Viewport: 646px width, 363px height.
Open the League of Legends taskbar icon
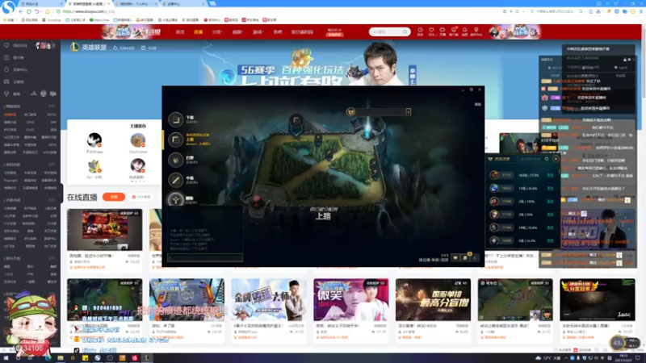pos(147,358)
